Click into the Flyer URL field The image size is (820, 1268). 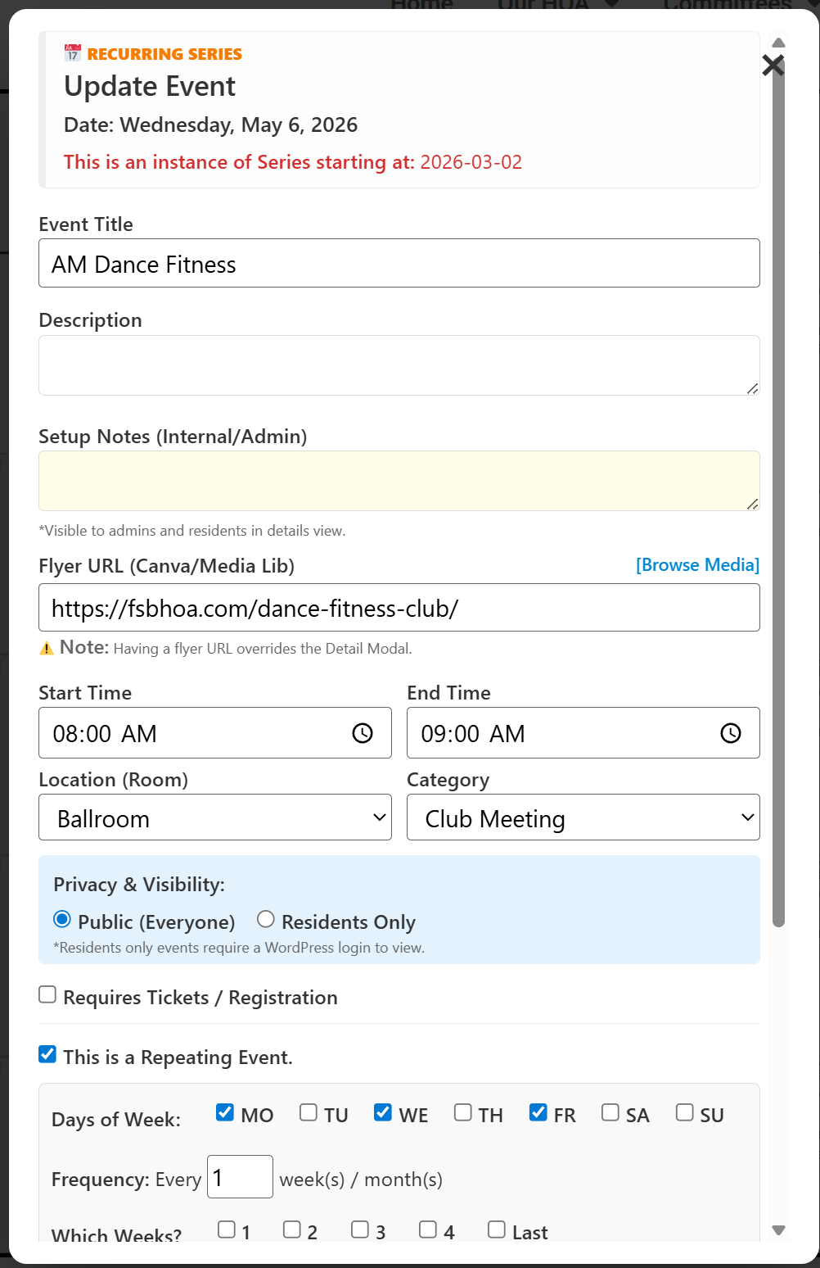(399, 608)
